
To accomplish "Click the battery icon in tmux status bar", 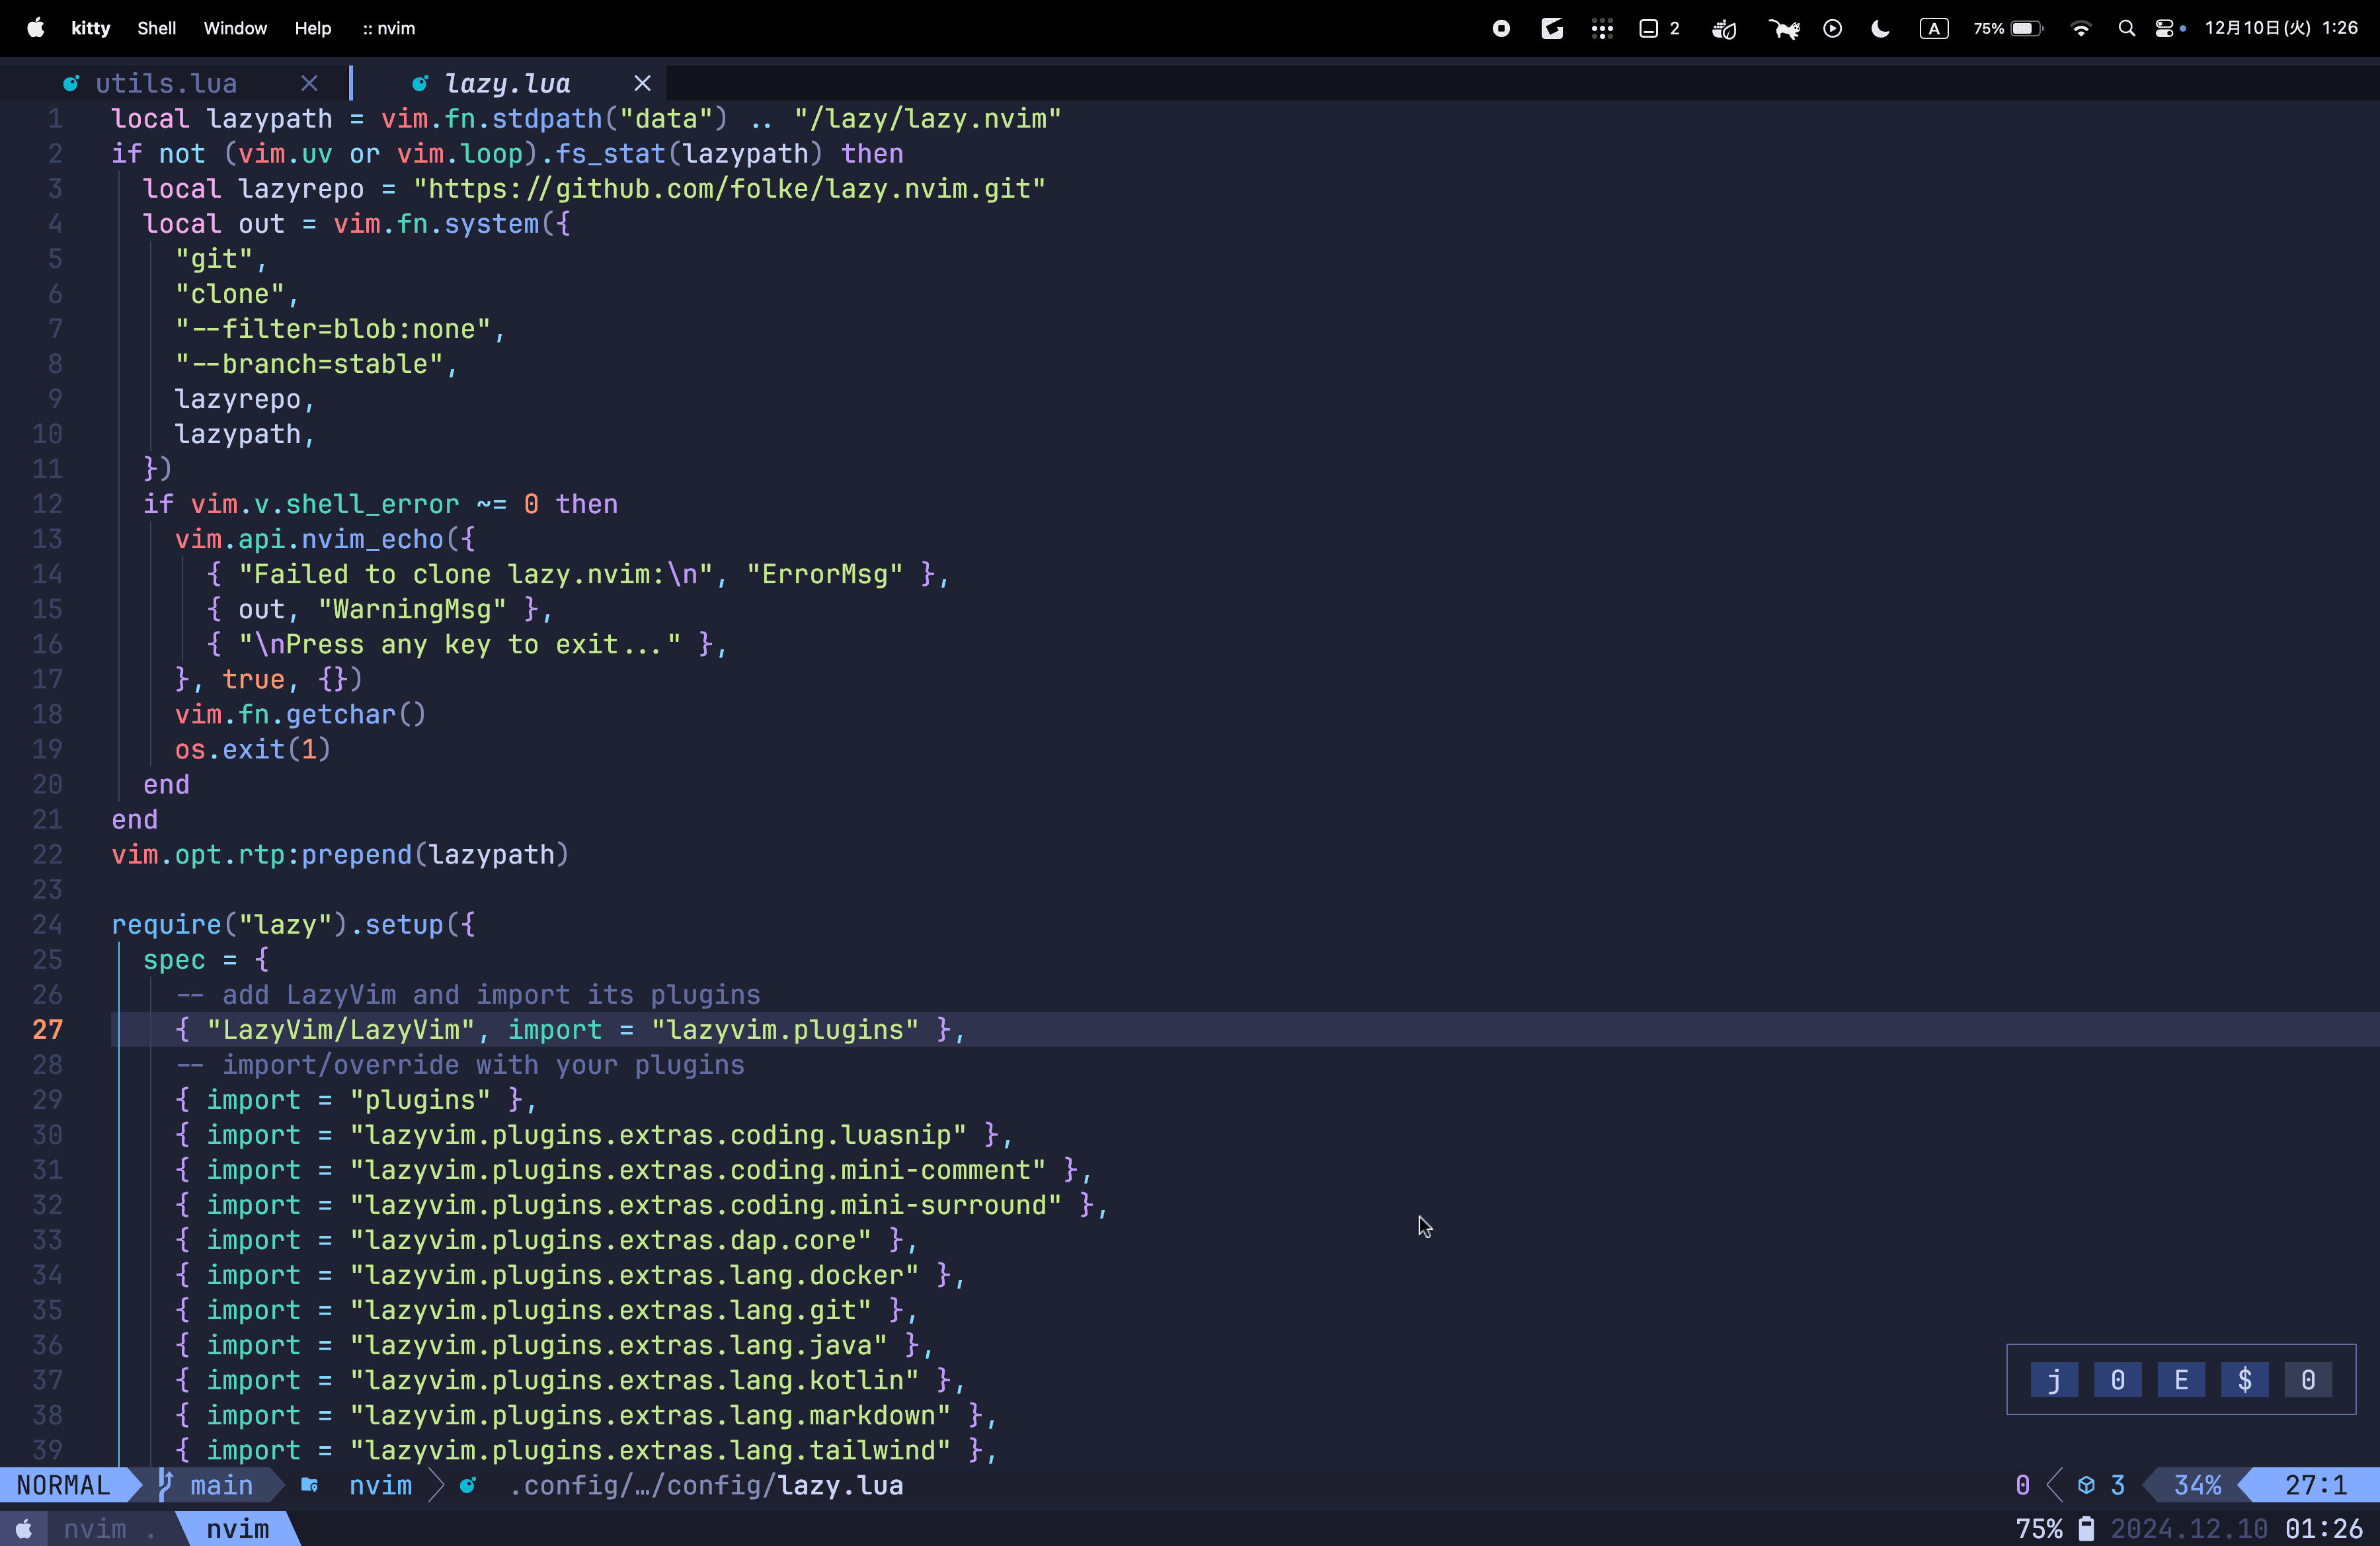I will (x=2086, y=1529).
